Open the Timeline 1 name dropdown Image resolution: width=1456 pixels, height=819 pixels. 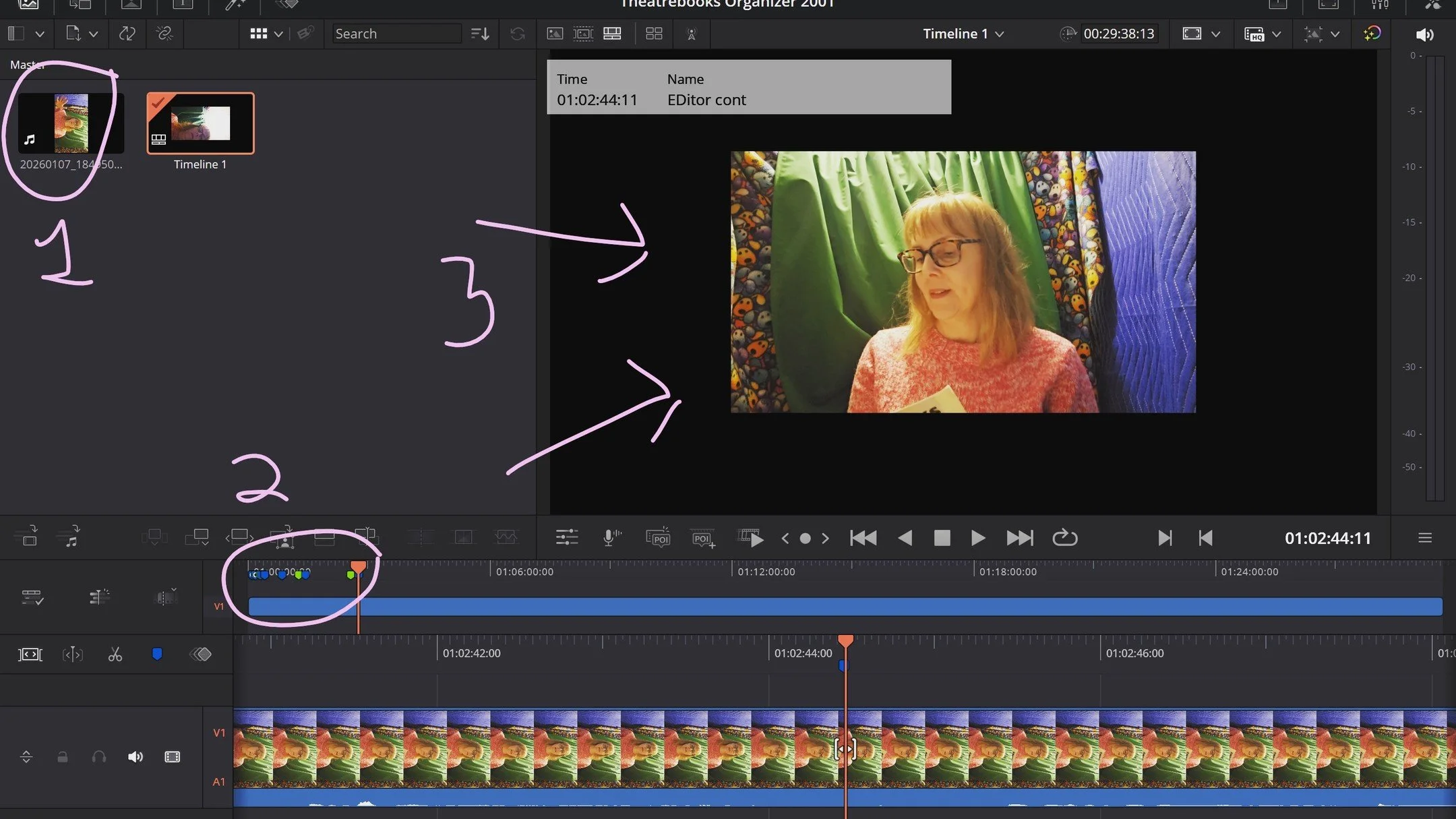[x=1000, y=34]
